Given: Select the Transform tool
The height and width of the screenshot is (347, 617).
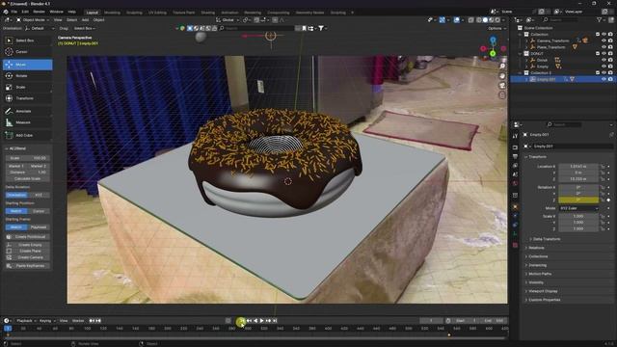Looking at the screenshot, I should 27,98.
